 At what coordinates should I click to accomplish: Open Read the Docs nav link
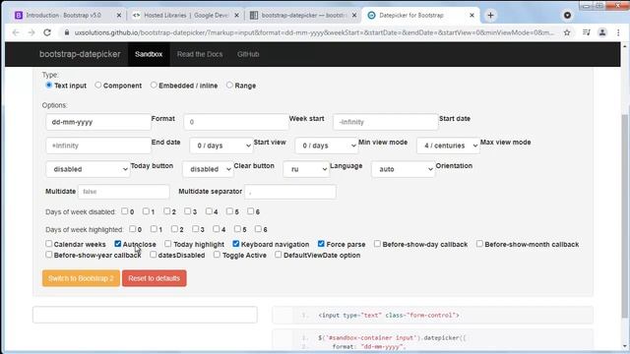200,54
